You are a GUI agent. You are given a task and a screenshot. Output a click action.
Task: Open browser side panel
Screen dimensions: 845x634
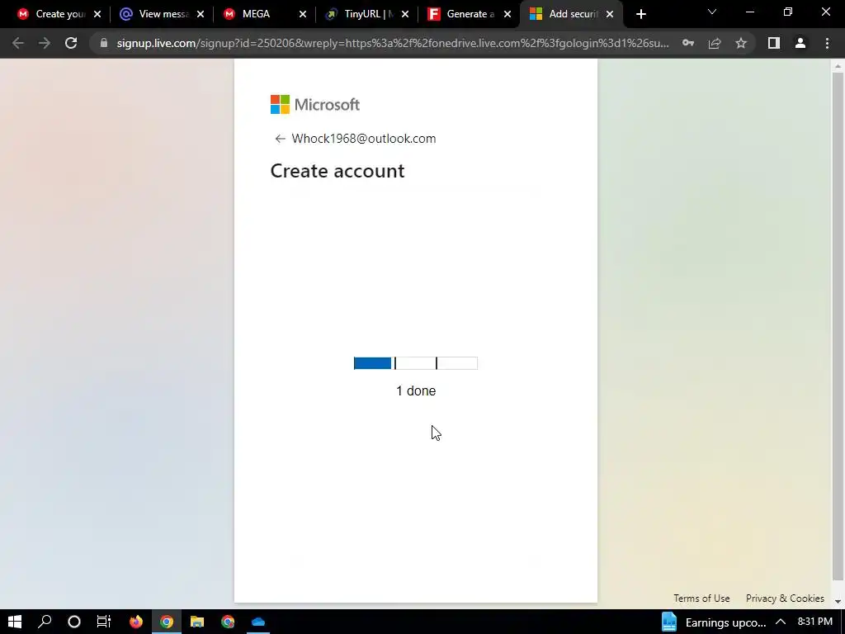tap(774, 43)
